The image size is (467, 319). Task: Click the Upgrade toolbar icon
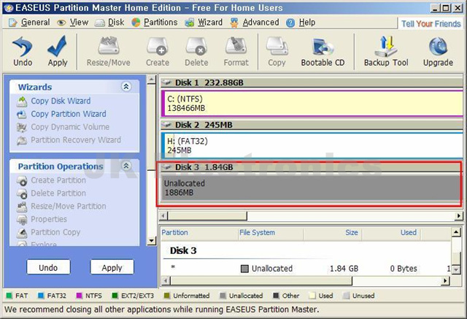pos(438,51)
